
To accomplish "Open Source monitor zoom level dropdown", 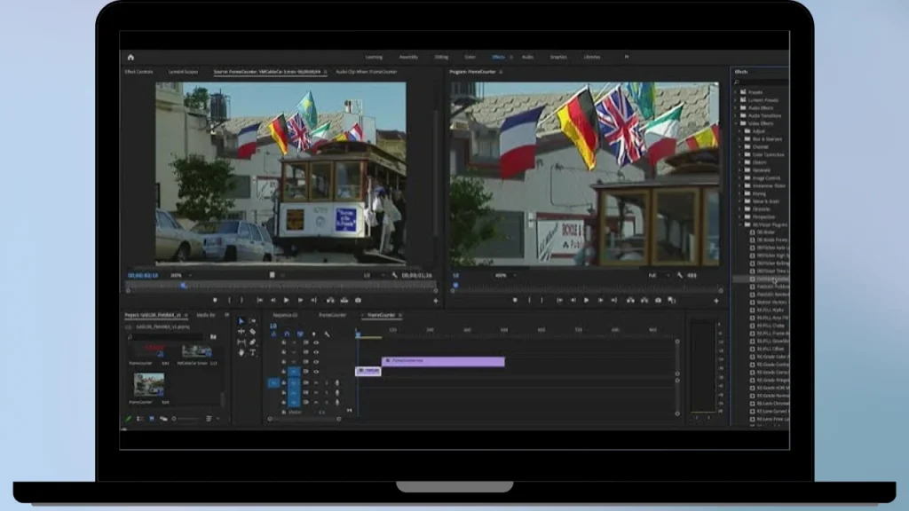I will point(181,275).
